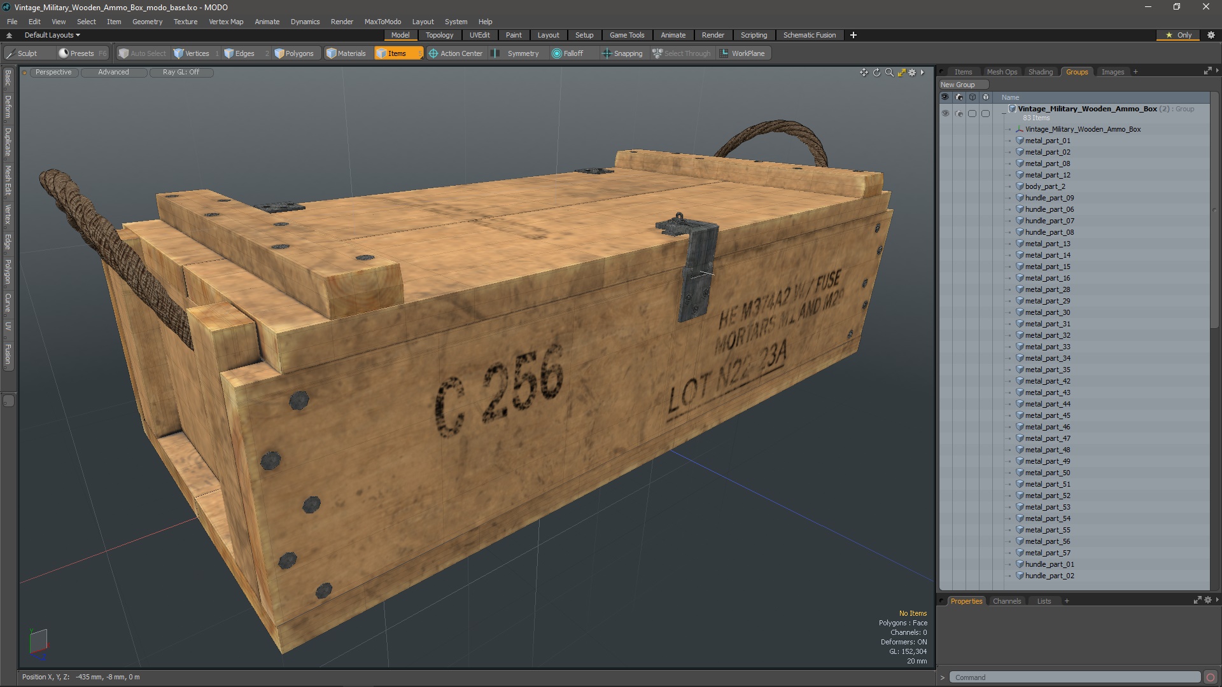Toggle the first box checkbox of the group row

972,113
